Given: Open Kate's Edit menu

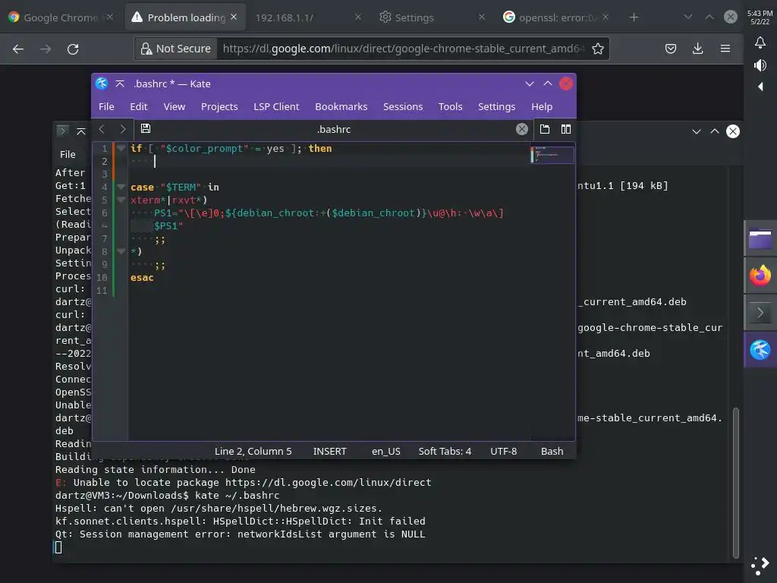Looking at the screenshot, I should pos(138,106).
